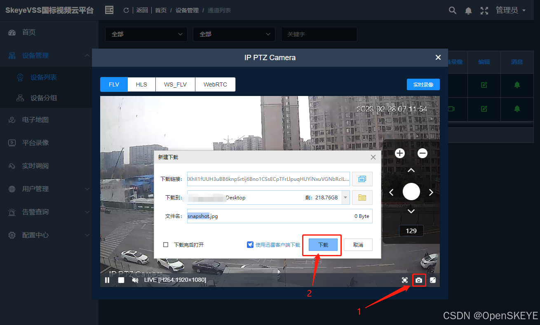Uncheck 使用迅雷客户端下载 checkbox
Screen dimensions: 540x325
[250, 245]
